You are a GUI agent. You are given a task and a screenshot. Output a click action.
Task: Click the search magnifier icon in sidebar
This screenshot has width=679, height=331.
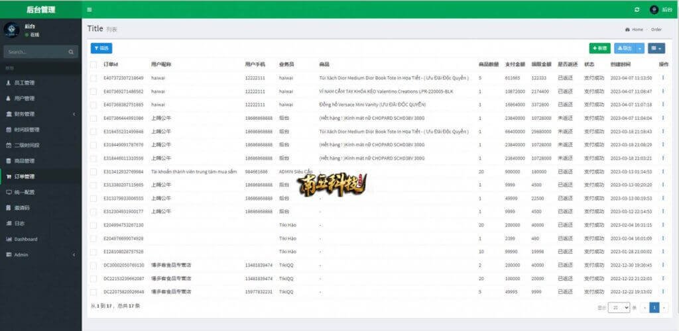click(x=71, y=52)
